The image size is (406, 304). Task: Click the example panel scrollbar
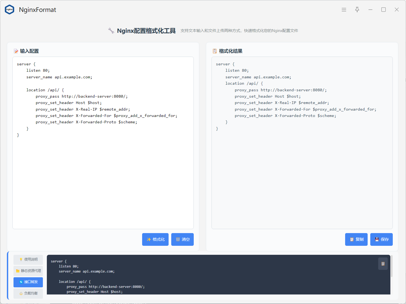pos(392,266)
